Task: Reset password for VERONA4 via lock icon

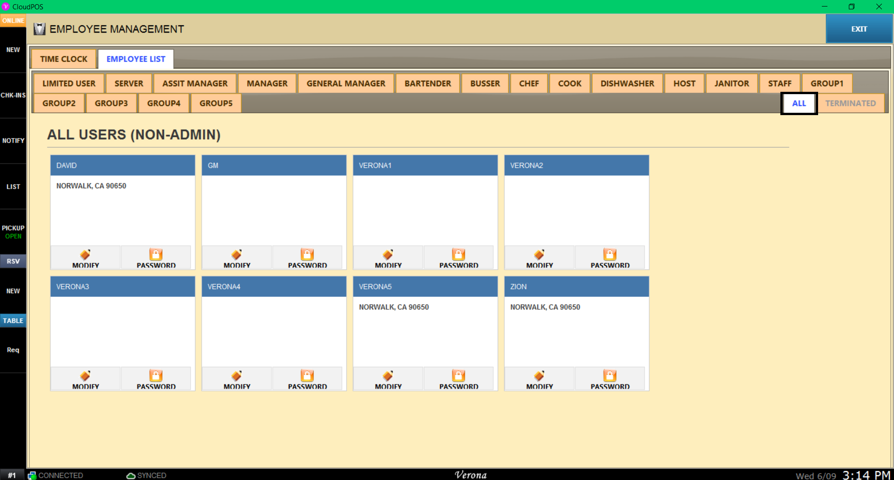Action: pos(307,376)
